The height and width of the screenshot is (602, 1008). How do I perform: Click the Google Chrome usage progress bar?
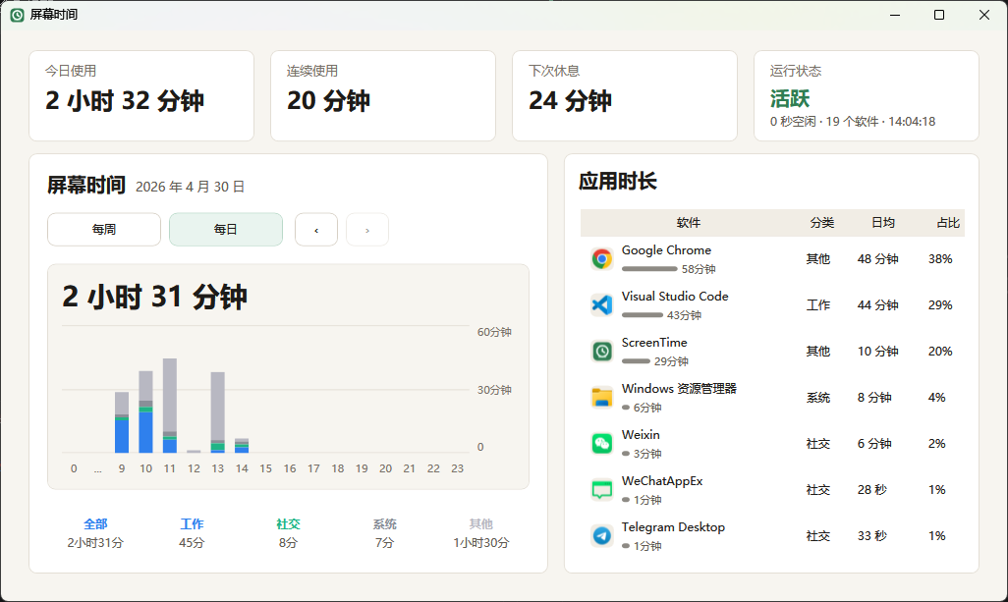click(649, 269)
